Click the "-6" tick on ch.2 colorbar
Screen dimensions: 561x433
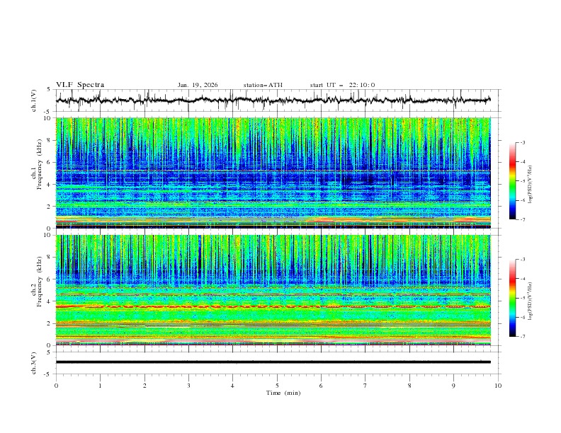click(x=522, y=317)
